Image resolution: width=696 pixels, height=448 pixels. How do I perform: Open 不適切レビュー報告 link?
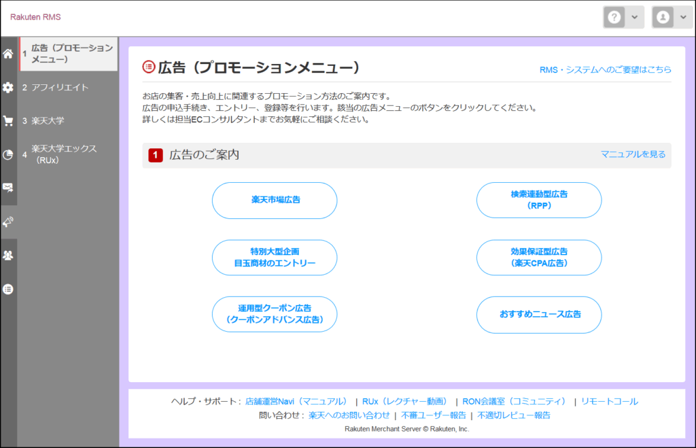click(x=514, y=415)
